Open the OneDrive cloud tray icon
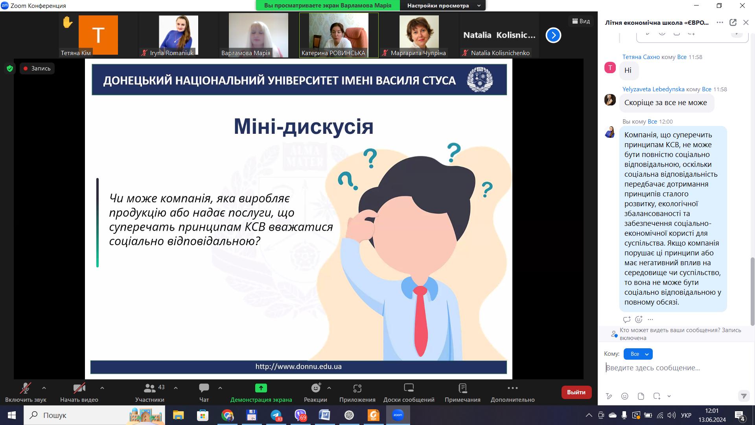The width and height of the screenshot is (755, 425). click(x=613, y=415)
